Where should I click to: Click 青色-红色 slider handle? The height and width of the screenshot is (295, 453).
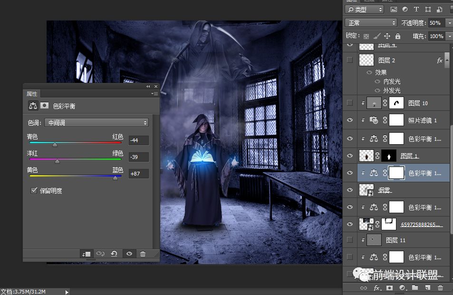(x=55, y=145)
